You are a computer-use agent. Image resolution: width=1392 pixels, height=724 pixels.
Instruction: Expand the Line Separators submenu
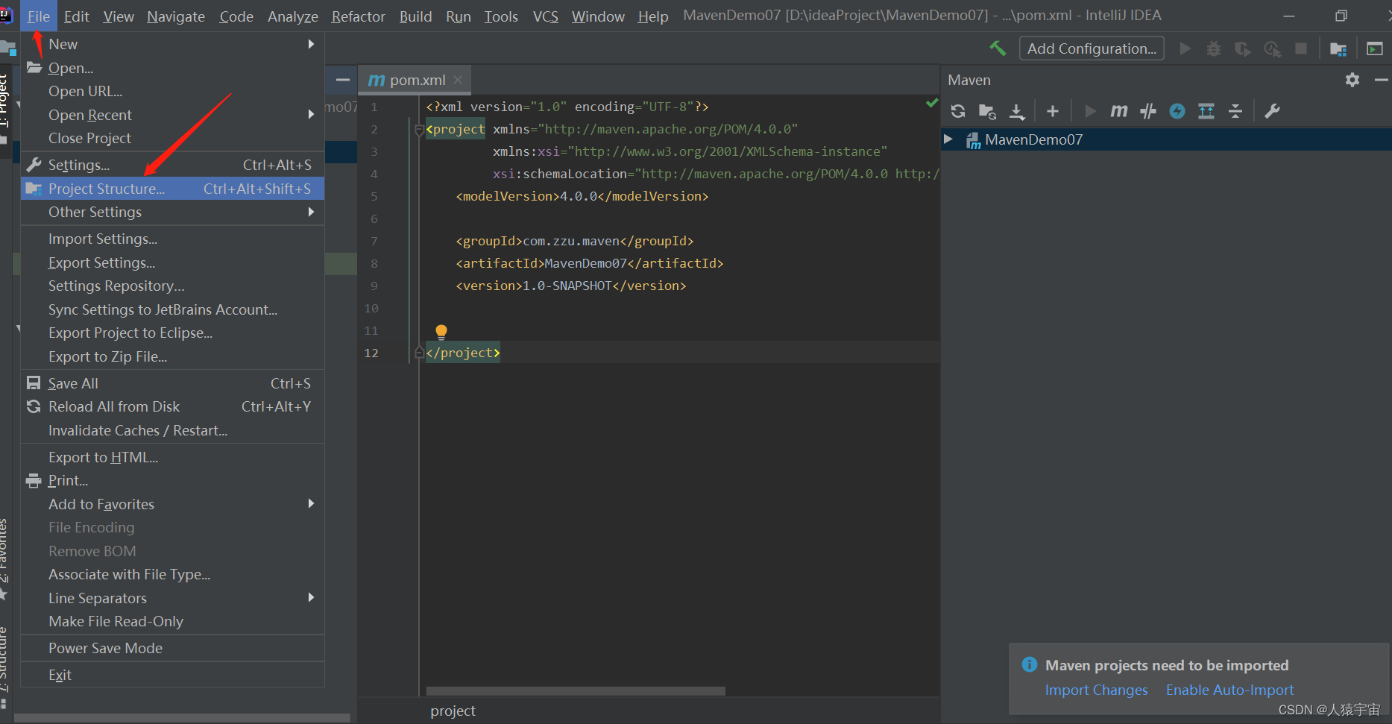[172, 598]
